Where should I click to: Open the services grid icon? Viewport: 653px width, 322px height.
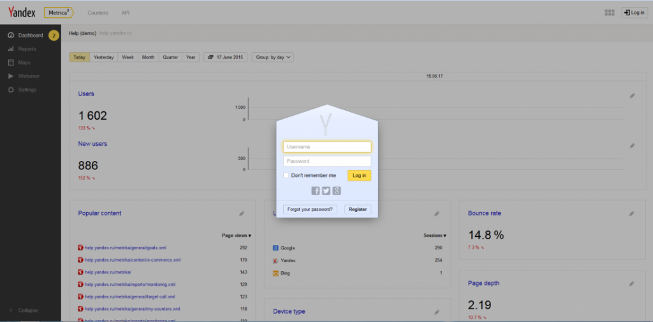609,13
